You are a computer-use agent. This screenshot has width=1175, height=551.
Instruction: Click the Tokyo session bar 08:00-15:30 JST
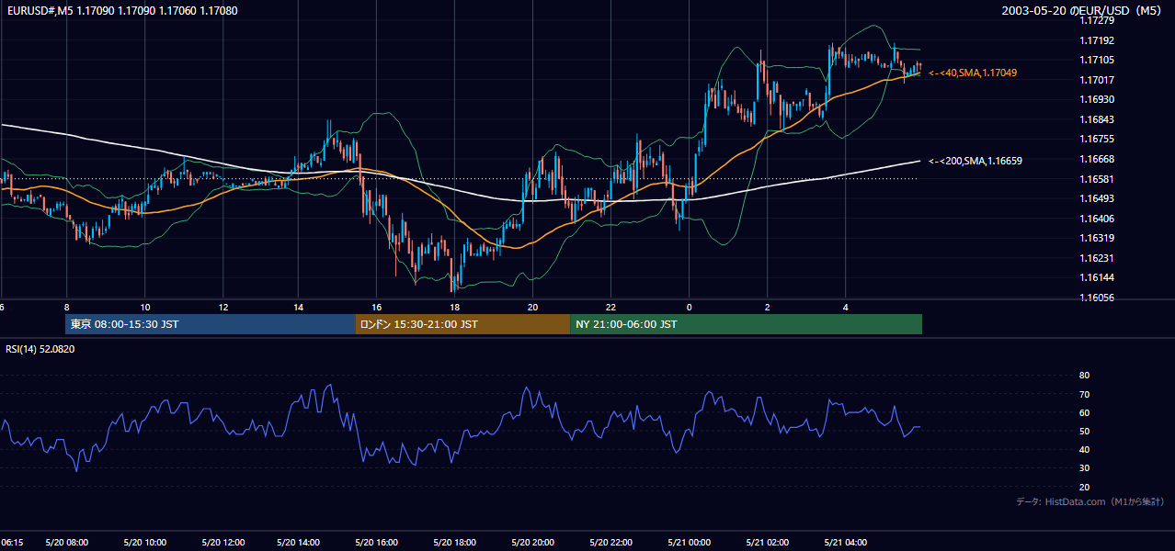click(211, 324)
